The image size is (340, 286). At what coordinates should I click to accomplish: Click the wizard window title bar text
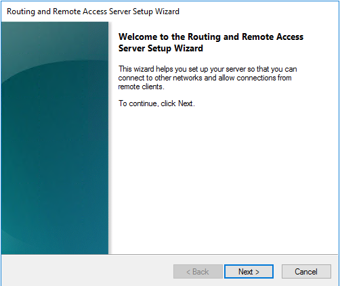pos(93,11)
